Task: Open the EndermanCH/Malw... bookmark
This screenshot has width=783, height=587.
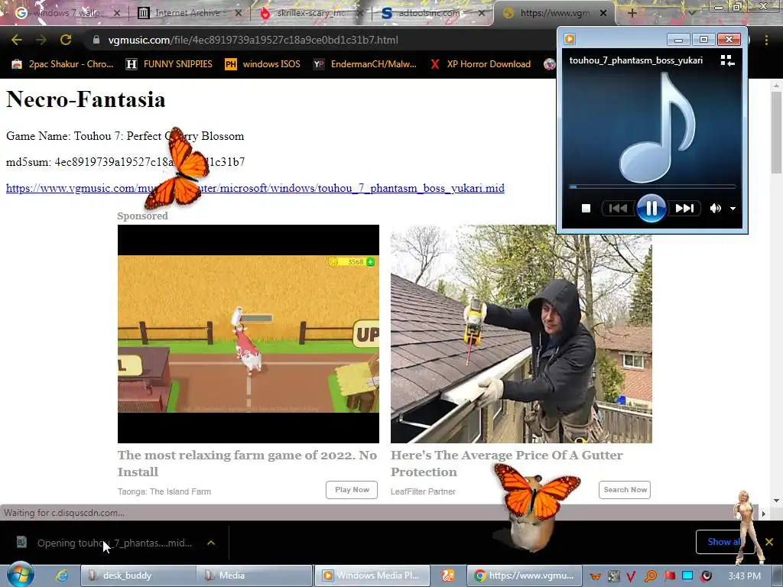Action: tap(365, 64)
